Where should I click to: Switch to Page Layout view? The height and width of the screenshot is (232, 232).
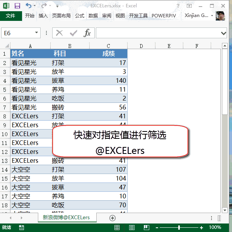point(132,228)
